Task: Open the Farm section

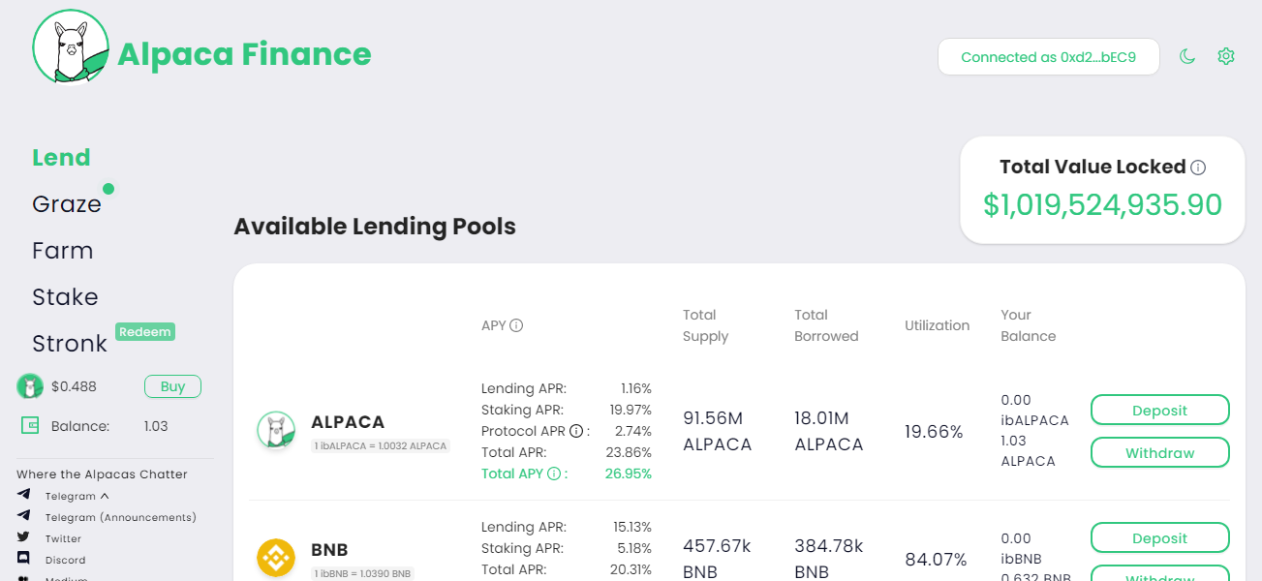Action: (x=63, y=251)
